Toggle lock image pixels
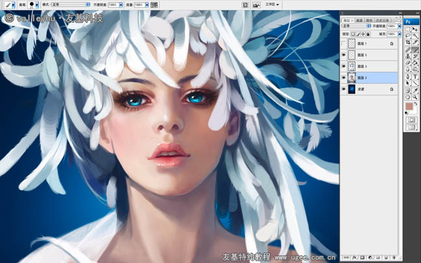The height and width of the screenshot is (263, 421). 358,34
